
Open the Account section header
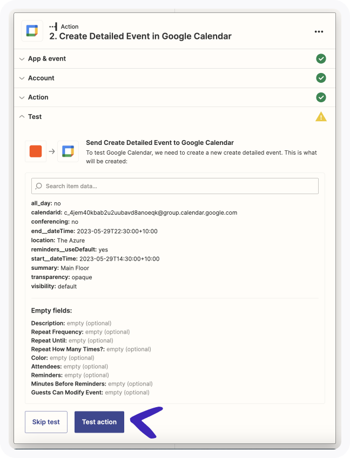pyautogui.click(x=174, y=78)
